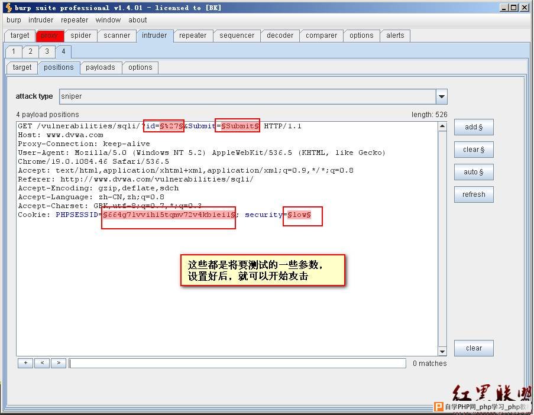Open the decoder tab
This screenshot has height=415, width=534.
280,35
